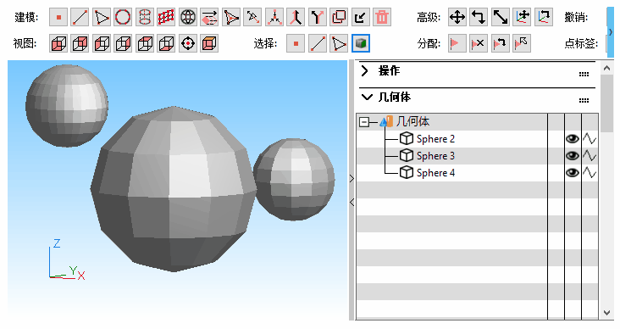Screen dimensions: 620x329
Task: Open the four-way arrow move tool
Action: (x=457, y=18)
